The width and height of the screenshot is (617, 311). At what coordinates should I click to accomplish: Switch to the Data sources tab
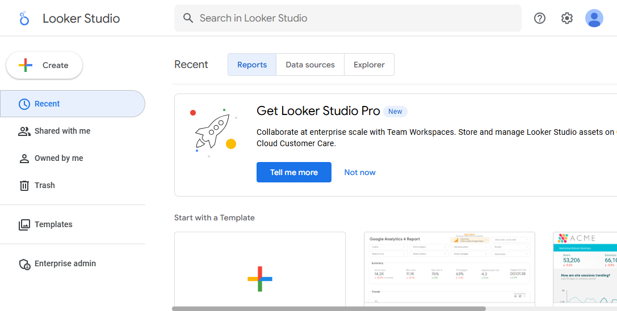click(310, 65)
